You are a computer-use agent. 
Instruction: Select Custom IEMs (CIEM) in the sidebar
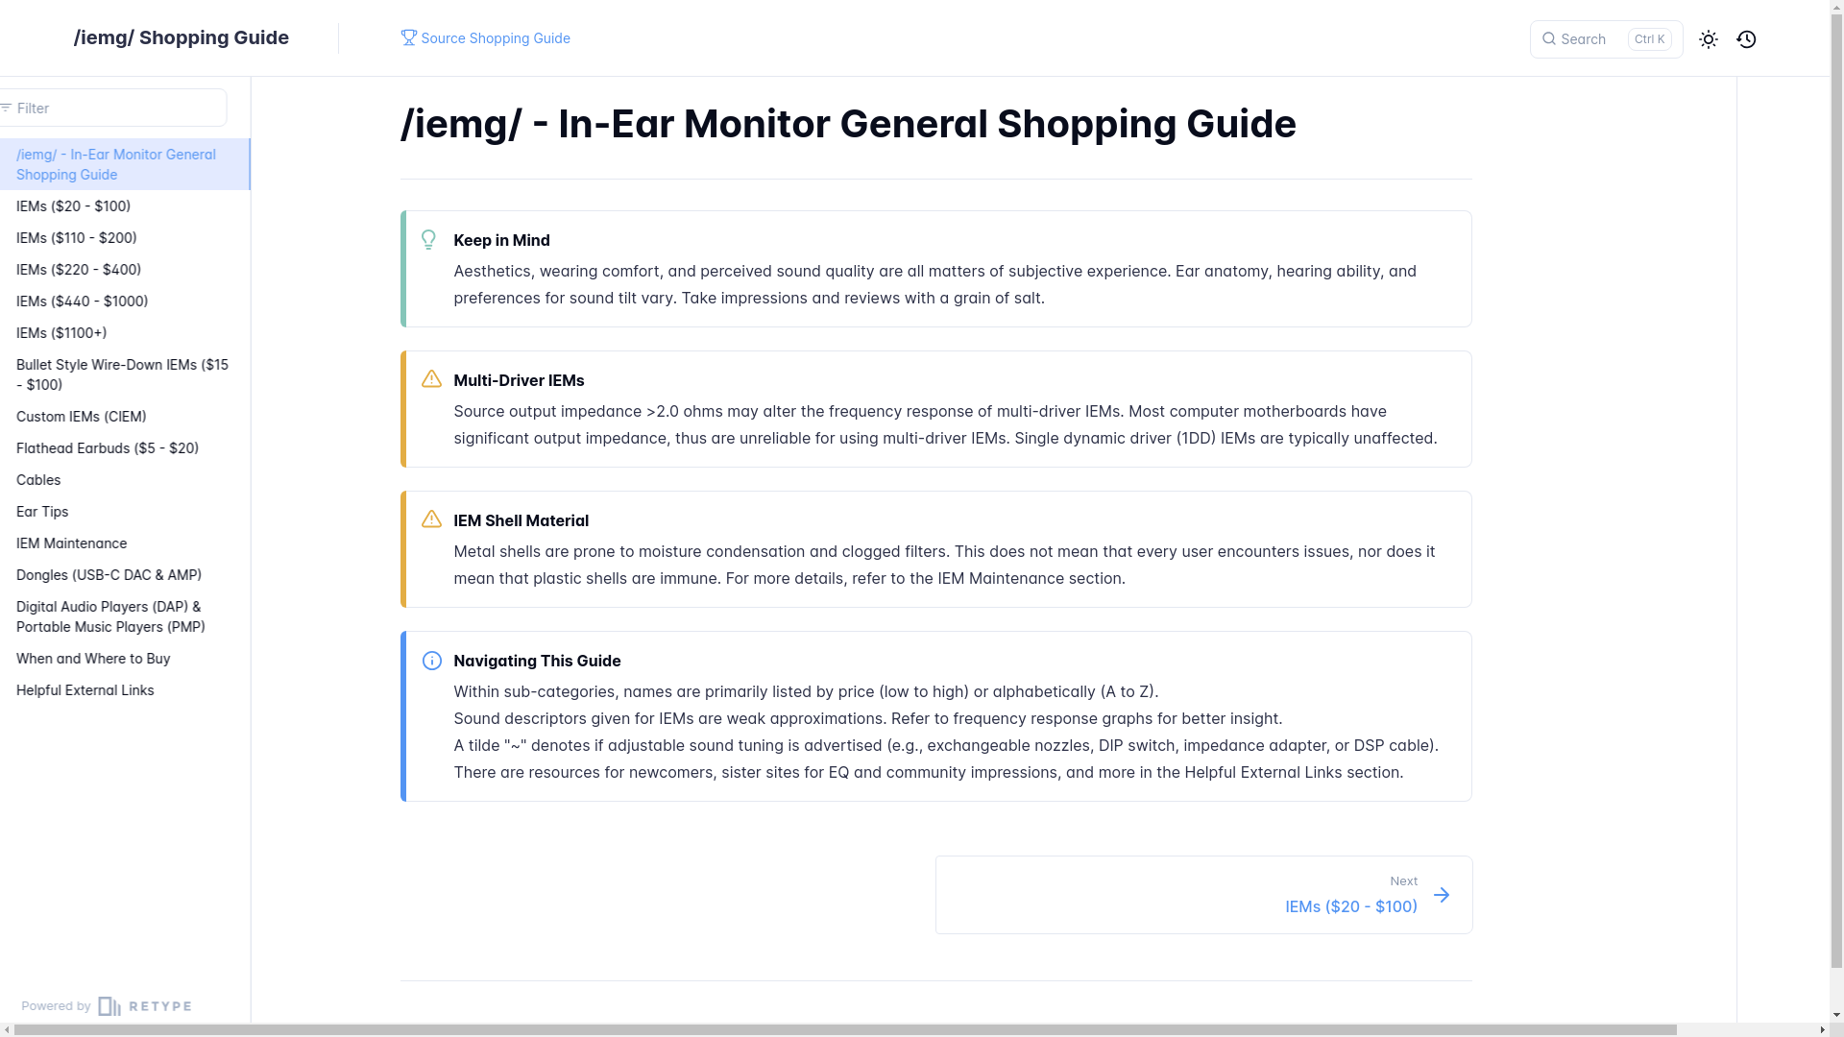click(x=81, y=417)
